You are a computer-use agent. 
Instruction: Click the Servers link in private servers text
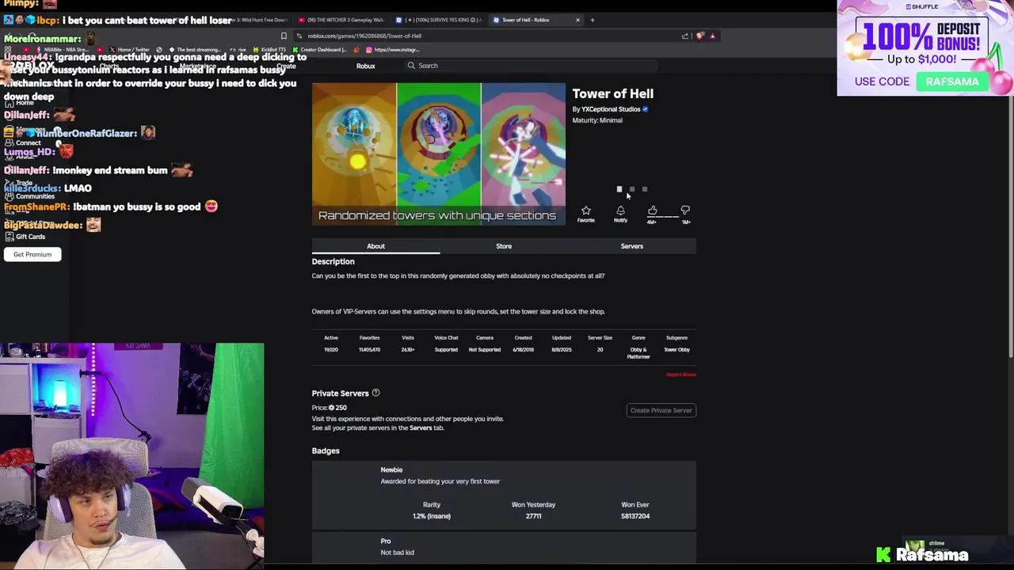[x=421, y=427]
